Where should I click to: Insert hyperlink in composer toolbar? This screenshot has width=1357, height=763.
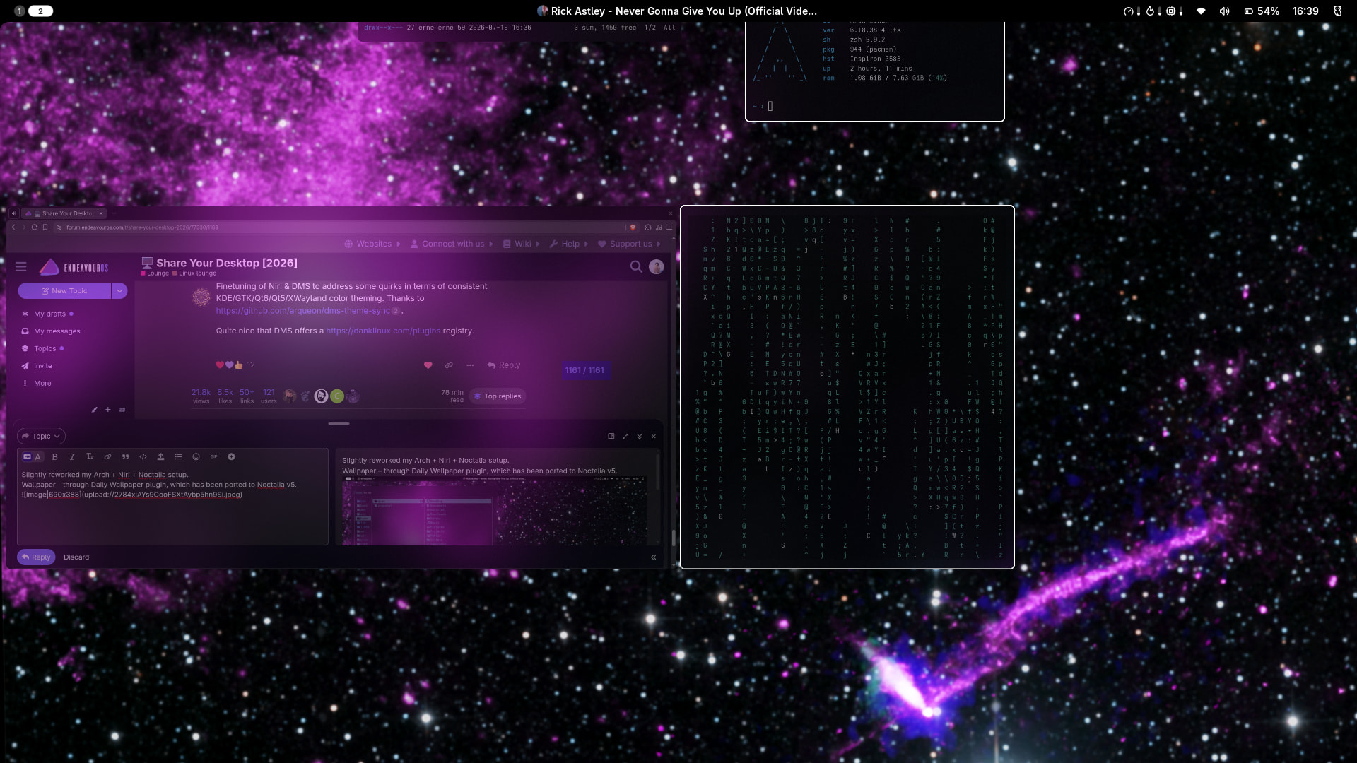point(107,457)
